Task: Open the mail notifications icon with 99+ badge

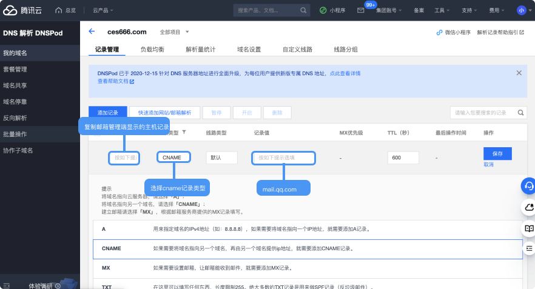Action: [361, 10]
